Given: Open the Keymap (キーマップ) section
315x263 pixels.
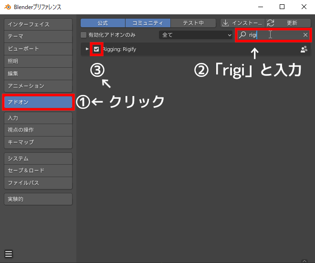Looking at the screenshot, I should 38,142.
